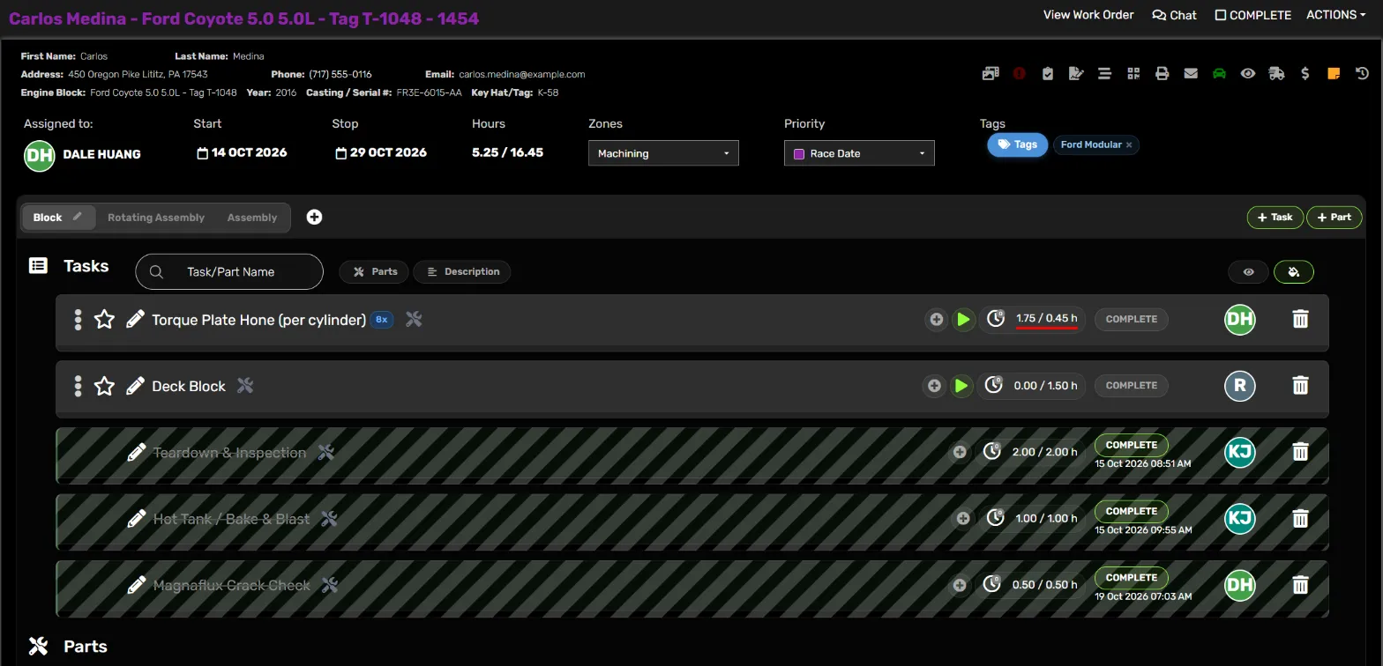This screenshot has height=666, width=1383.
Task: Unmark COMPLETE on Teardown & Inspection
Action: point(1132,445)
